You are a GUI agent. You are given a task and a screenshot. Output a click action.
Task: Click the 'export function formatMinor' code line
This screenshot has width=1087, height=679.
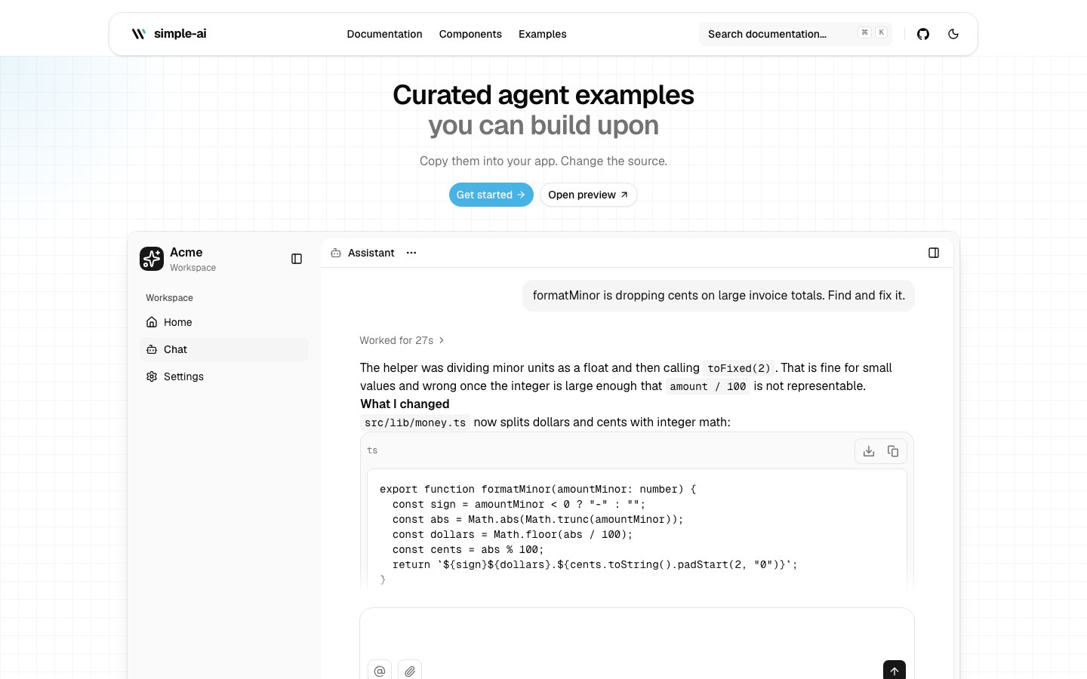tap(538, 489)
